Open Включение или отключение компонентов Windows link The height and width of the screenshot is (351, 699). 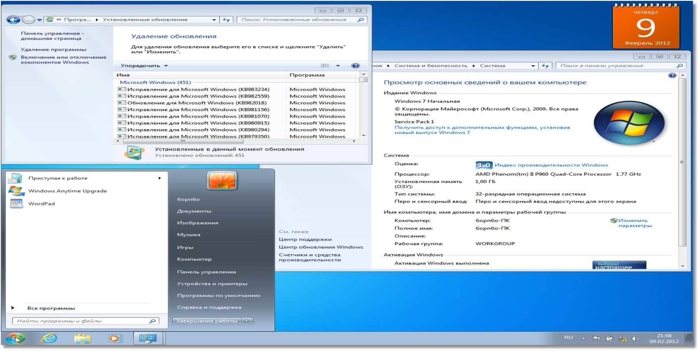click(64, 60)
